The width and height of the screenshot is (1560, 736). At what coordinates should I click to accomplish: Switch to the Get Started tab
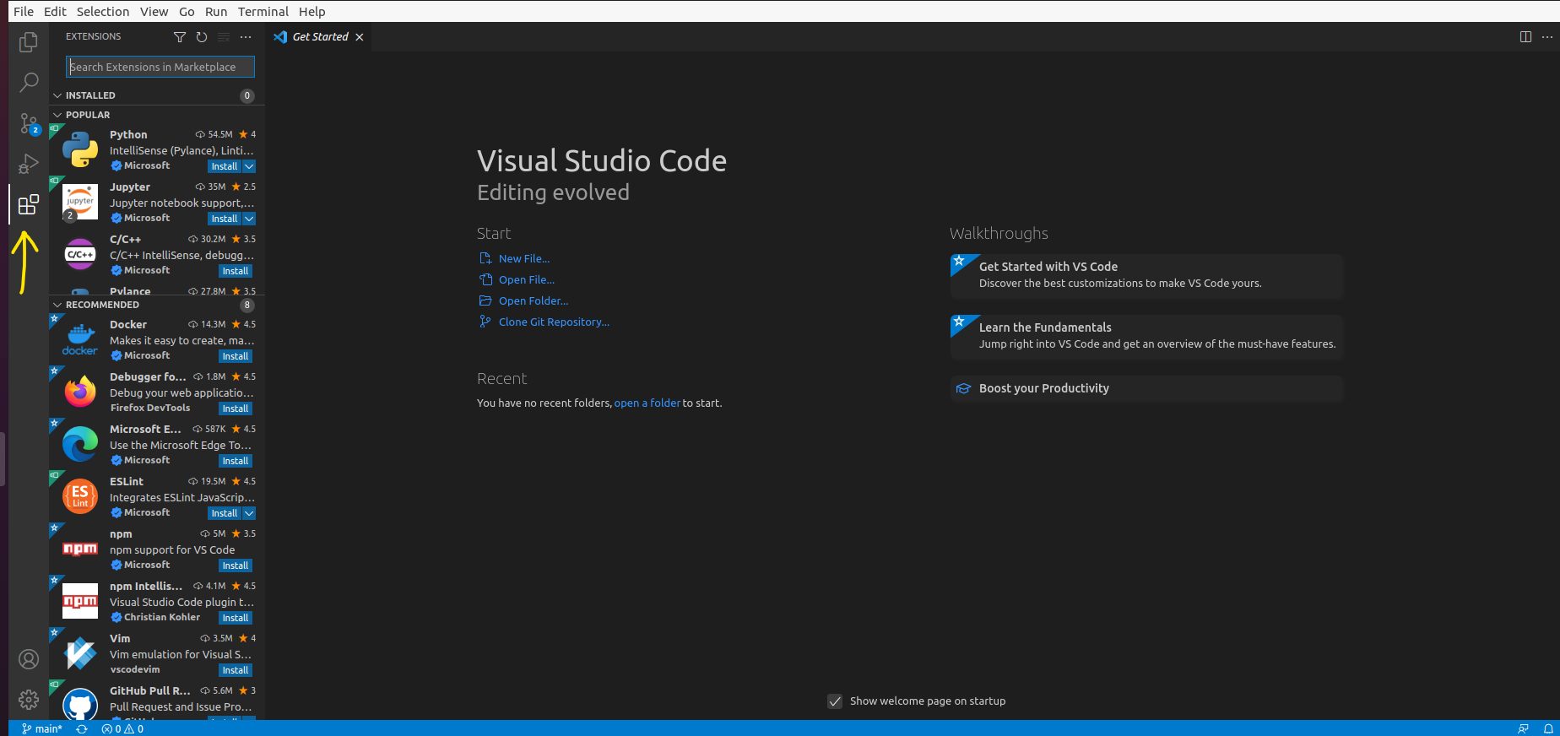coord(320,37)
